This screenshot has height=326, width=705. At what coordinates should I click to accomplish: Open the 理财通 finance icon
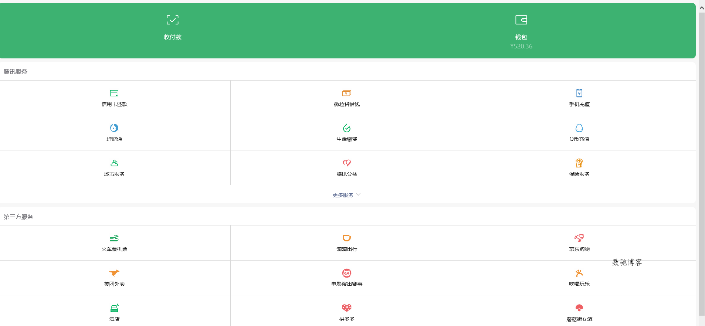point(114,128)
